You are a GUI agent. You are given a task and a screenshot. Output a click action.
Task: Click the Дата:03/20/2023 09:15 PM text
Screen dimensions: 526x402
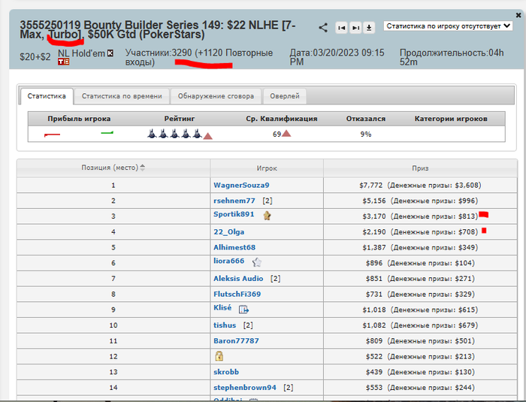[x=337, y=57]
